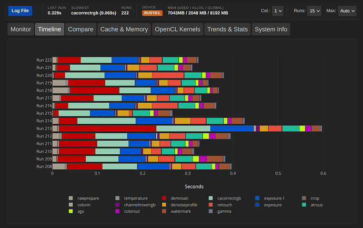363x228 pixels.
Task: Open the Max Auto dropdown
Action: [x=347, y=11]
